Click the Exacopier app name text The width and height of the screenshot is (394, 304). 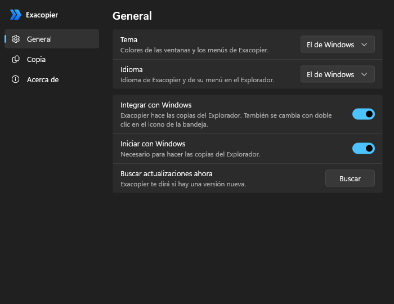(42, 15)
